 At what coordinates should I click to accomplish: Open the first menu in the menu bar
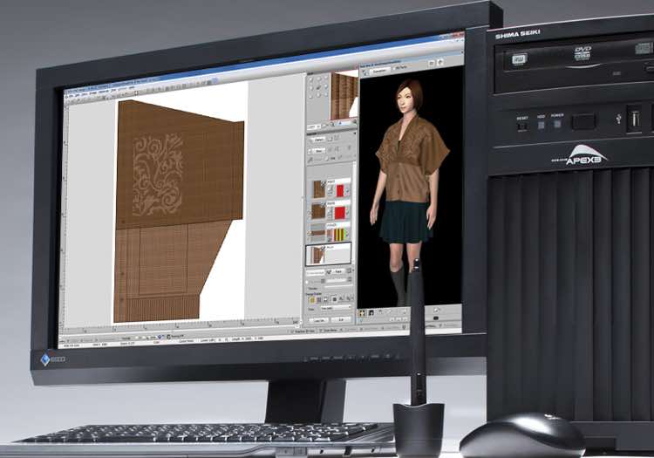coord(71,95)
